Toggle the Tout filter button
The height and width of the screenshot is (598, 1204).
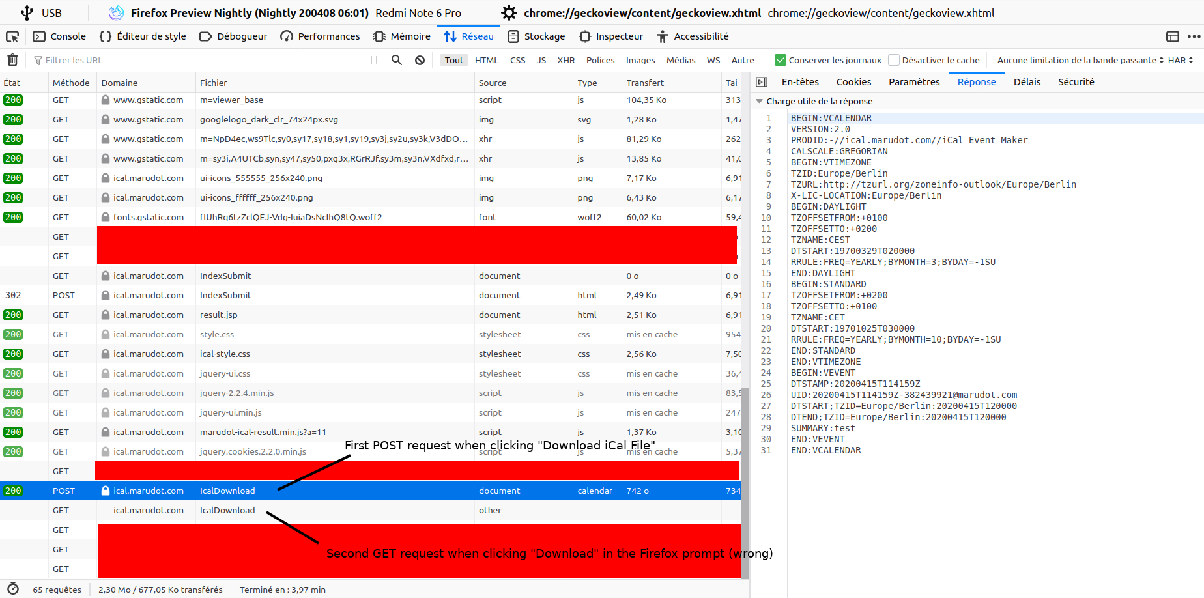[454, 60]
